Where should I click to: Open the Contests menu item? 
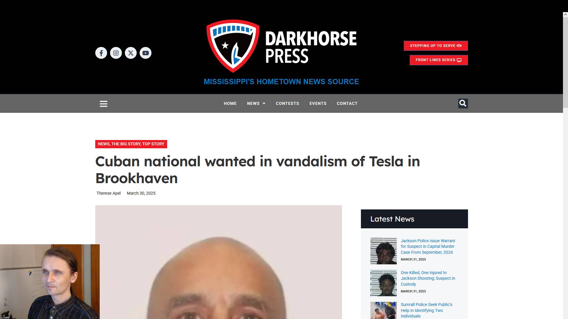(x=287, y=103)
